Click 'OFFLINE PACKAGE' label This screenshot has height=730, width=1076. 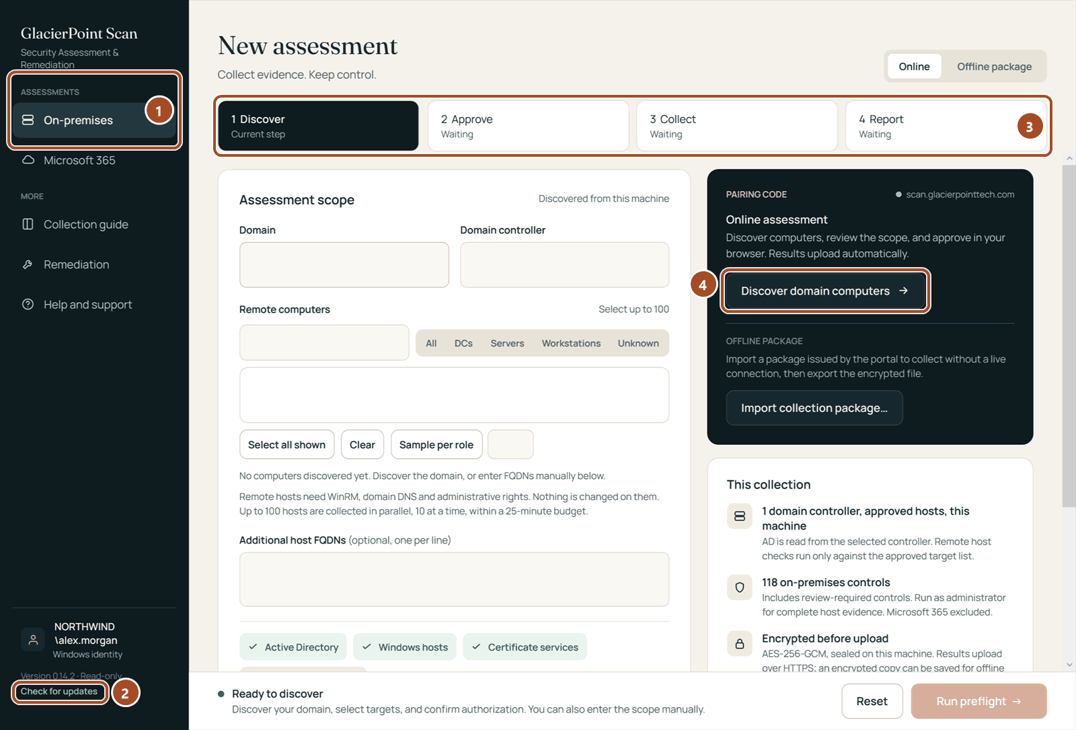tap(764, 341)
